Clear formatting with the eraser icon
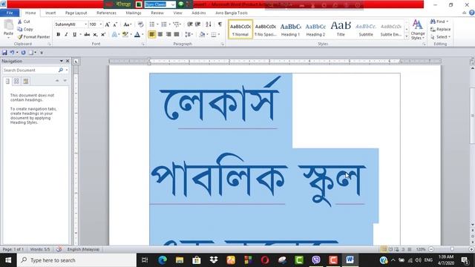Screen dimensions: 475x267 pos(140,24)
